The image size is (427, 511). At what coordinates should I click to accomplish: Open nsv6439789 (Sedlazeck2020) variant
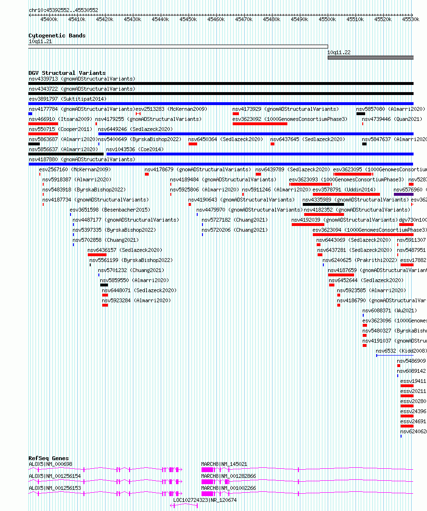tap(293, 170)
